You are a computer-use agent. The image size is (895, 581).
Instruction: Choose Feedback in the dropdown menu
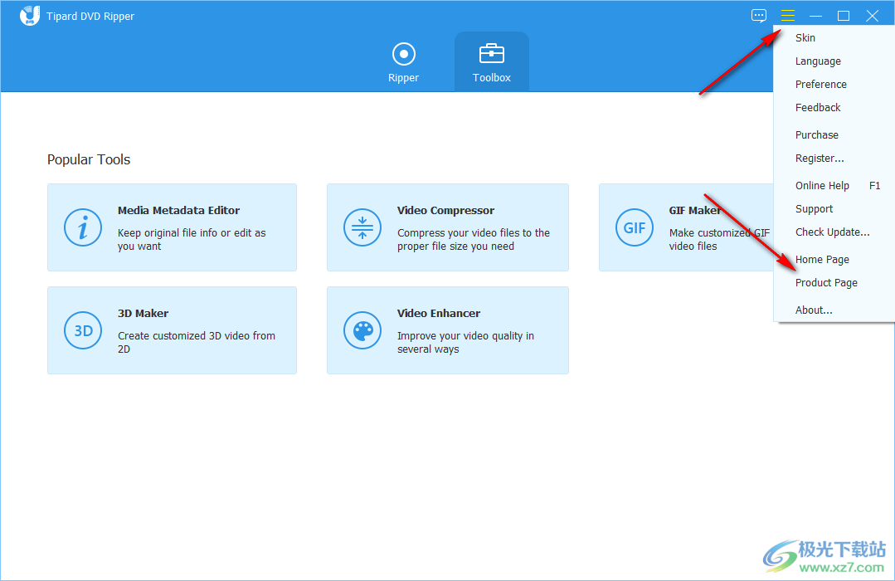818,108
